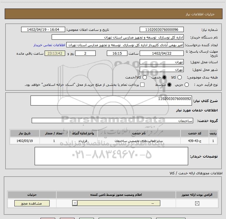Viewport: 226px width, 219px height.
Task: Click the general description box 1102003076000092
Action: (111, 101)
